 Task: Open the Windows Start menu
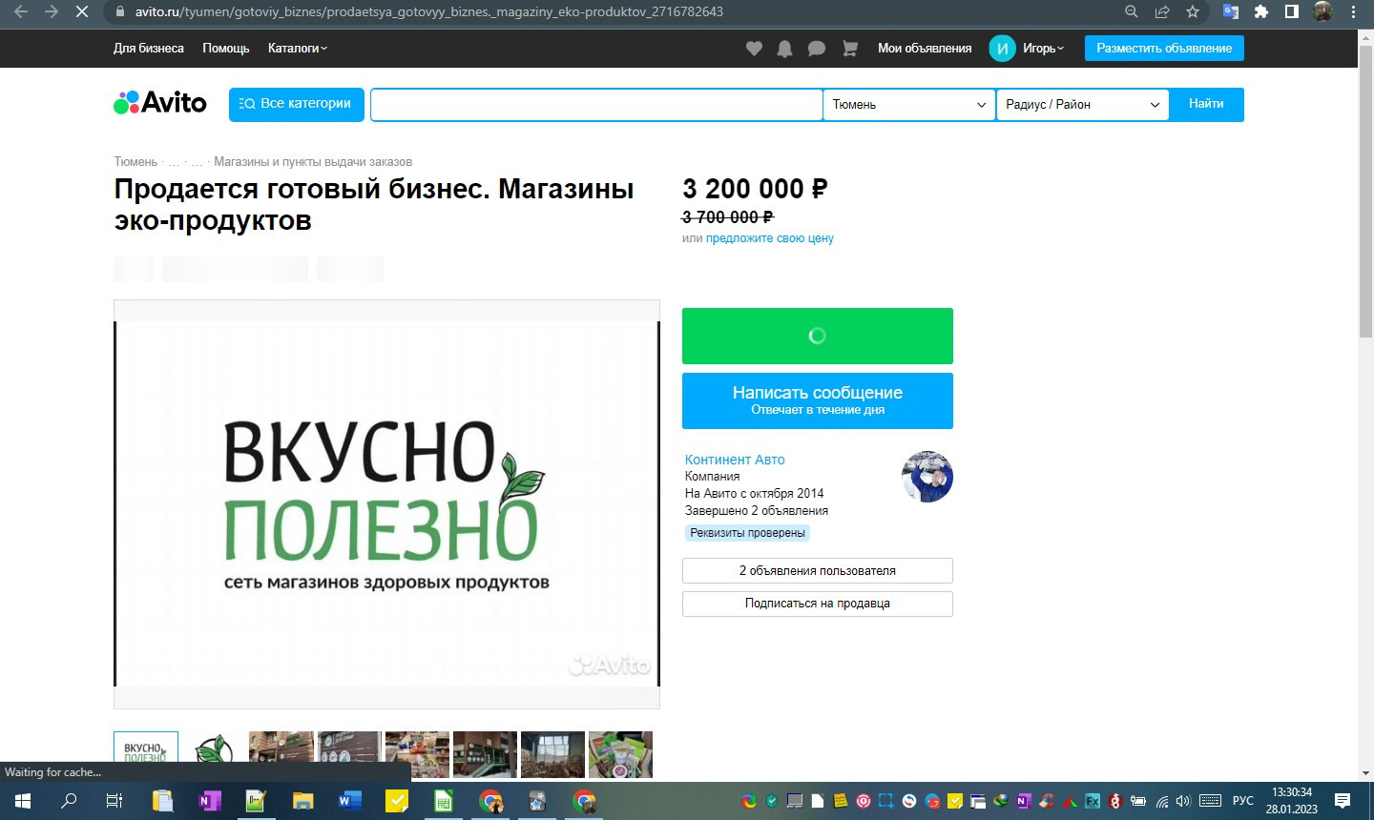23,801
